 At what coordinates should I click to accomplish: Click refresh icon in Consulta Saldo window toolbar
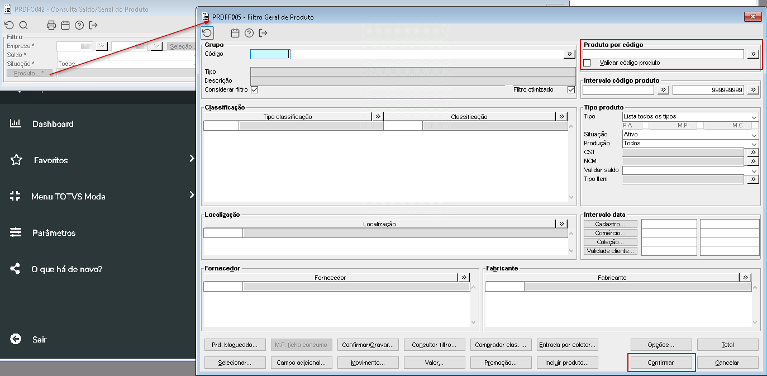9,25
